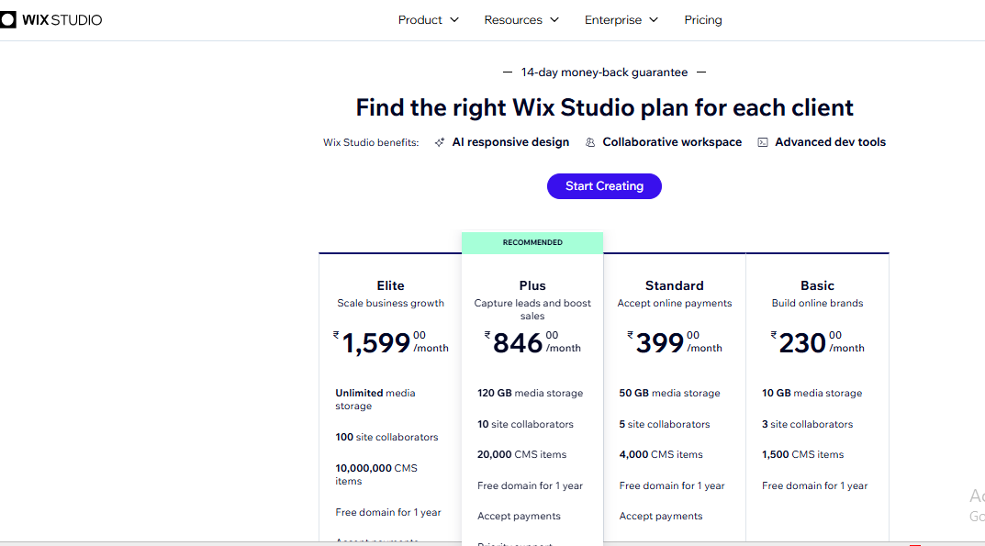
Task: Click the WIX STUDIO wordmark
Action: (x=62, y=20)
